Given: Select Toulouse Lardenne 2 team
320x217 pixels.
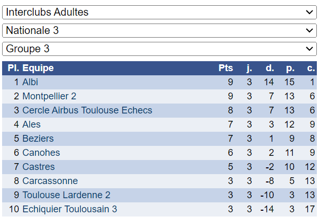Looking at the screenshot, I should pyautogui.click(x=66, y=195).
